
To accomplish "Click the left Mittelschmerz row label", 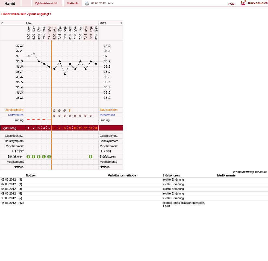I will 15,146.
